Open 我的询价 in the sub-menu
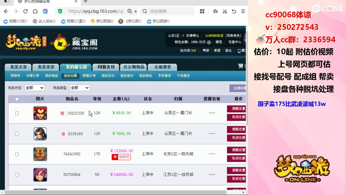The width and height of the screenshot is (346, 195). 127,76
